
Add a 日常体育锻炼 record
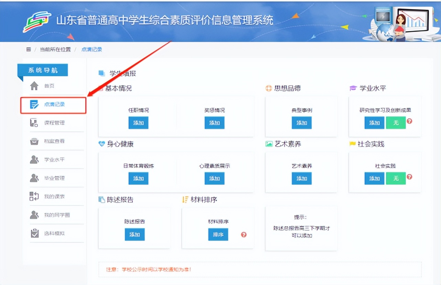138,179
